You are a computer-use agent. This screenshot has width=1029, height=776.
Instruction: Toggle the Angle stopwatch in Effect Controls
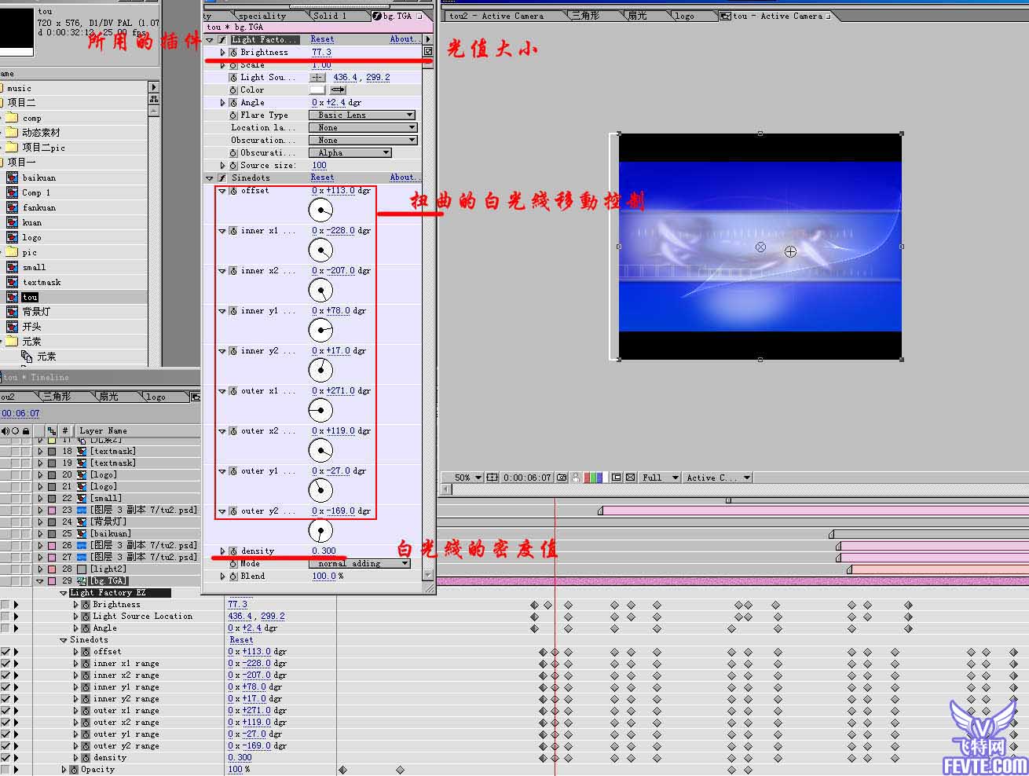(x=233, y=103)
